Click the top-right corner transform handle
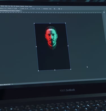106x111 pixels. [x=65, y=23]
